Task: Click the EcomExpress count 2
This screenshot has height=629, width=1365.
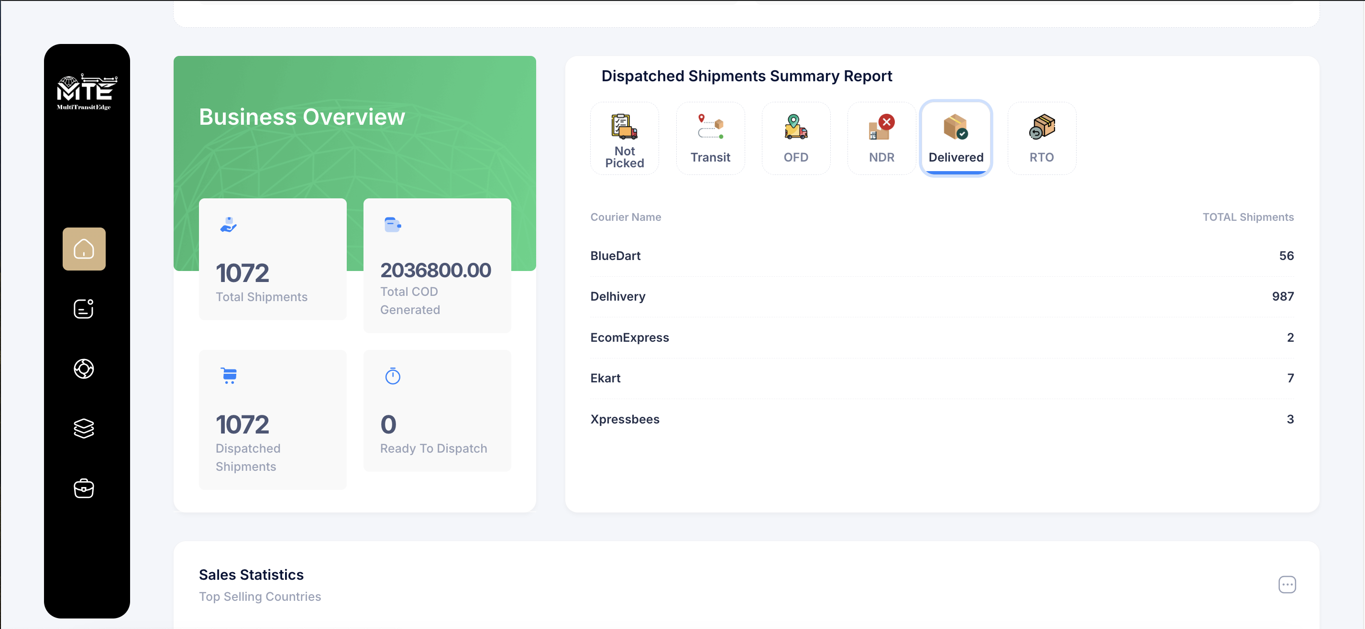Action: 1290,337
